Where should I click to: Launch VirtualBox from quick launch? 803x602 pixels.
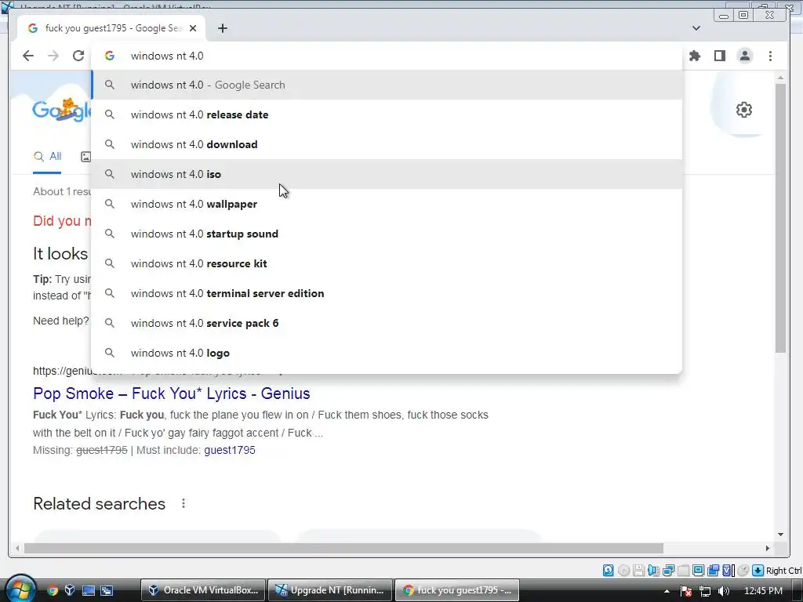70,590
